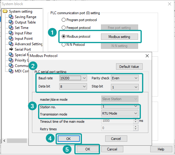Click Cancel in Modbus Protocol dialog

116,139
